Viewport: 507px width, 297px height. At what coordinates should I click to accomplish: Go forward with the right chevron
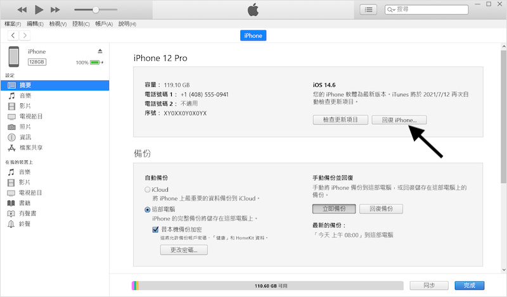25,35
